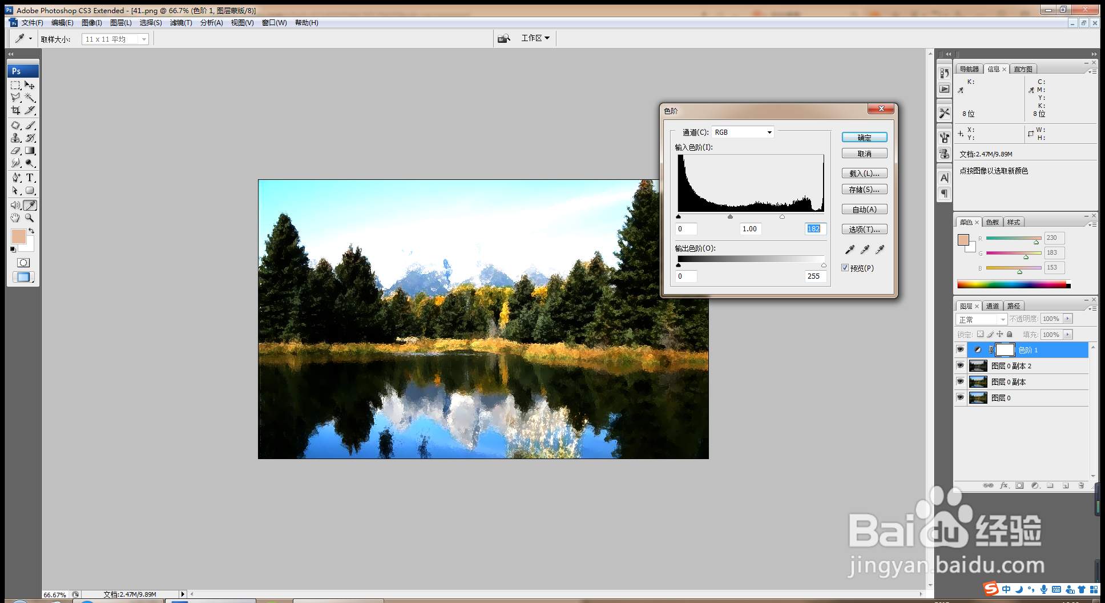
Task: Open the 图层(L) layer menu
Action: pyautogui.click(x=120, y=23)
